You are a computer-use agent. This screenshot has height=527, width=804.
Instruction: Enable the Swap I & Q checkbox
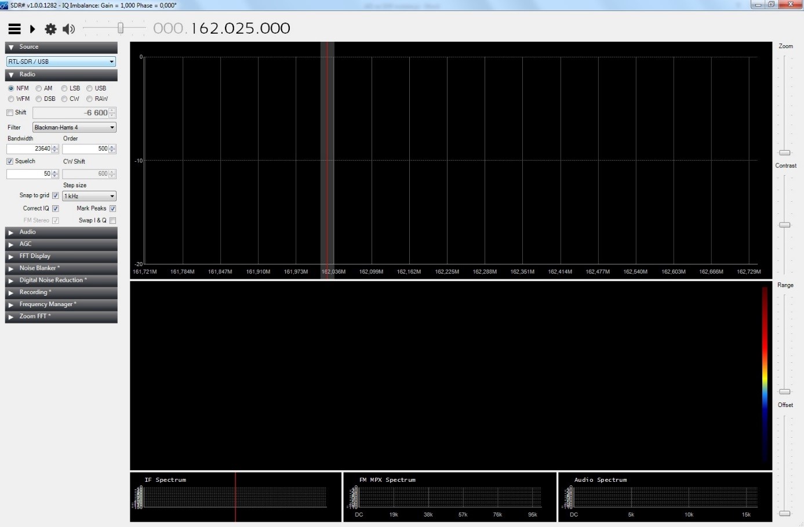[112, 220]
